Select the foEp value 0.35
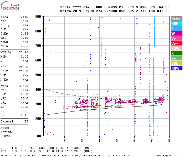Image resolution: width=184 pixels, height=157 pixels. (24, 34)
